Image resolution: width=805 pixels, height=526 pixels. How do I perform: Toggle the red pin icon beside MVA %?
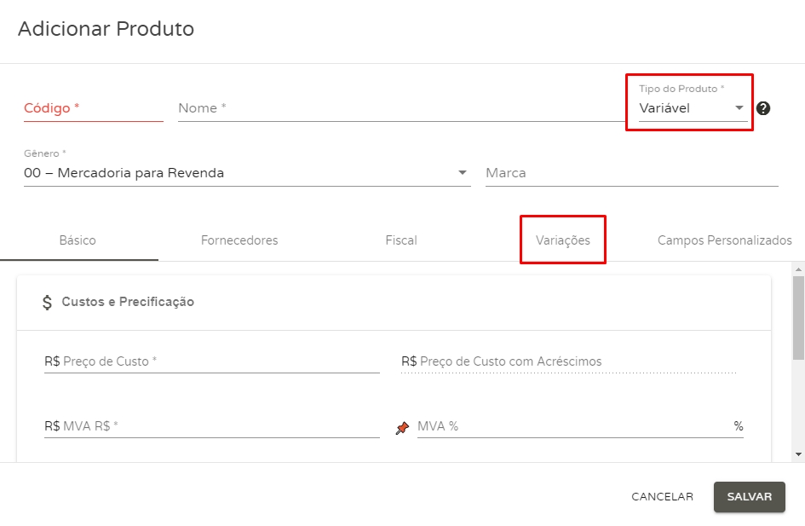(x=403, y=427)
